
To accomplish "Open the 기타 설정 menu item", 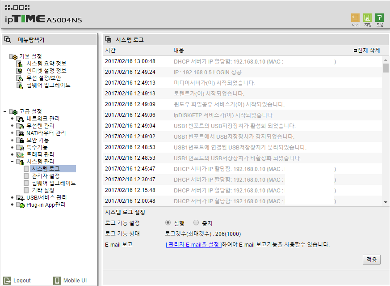I will 43,190.
